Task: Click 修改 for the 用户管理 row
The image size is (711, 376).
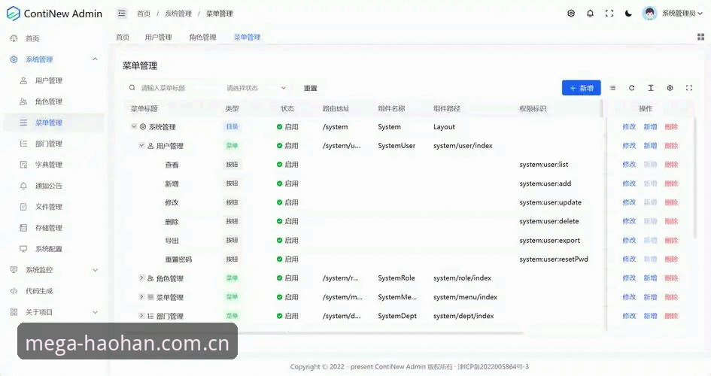Action: coord(629,145)
